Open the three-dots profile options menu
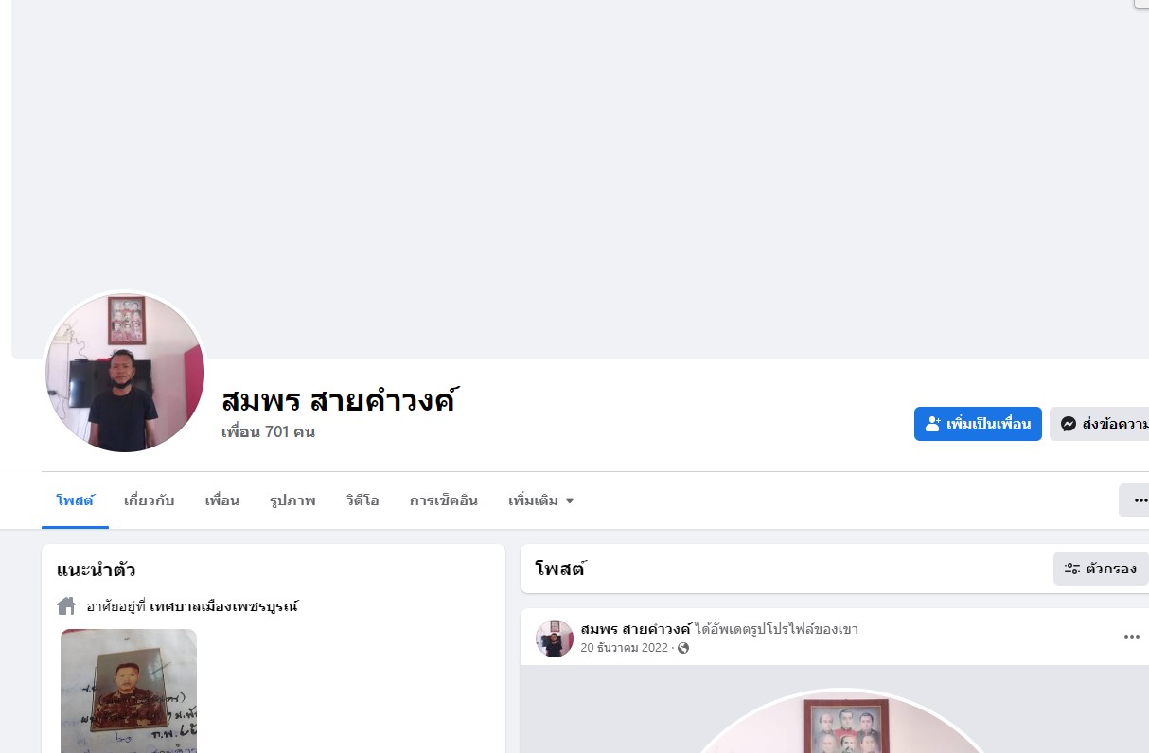This screenshot has width=1149, height=753. [x=1139, y=500]
